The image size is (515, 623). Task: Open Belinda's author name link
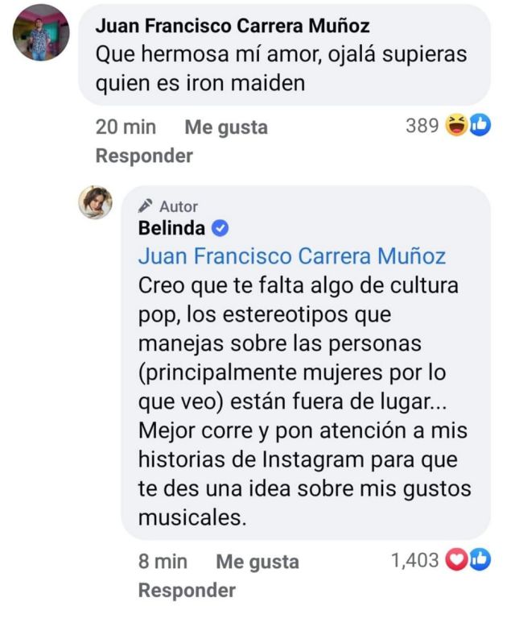[171, 228]
